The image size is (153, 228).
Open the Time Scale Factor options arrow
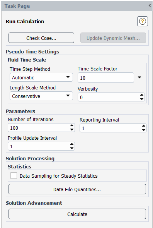pos(139,77)
